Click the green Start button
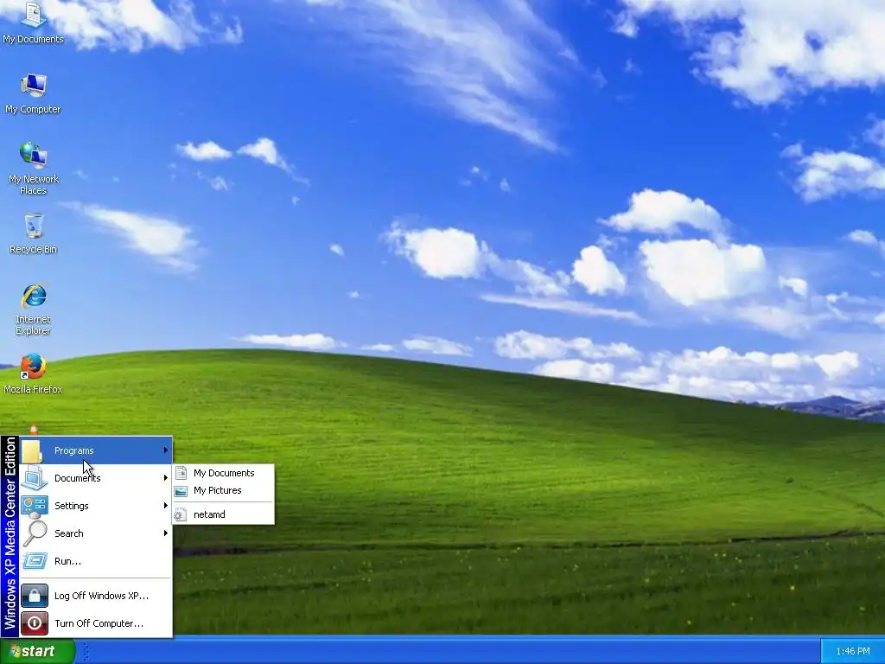Screen dimensions: 885x664 37,651
